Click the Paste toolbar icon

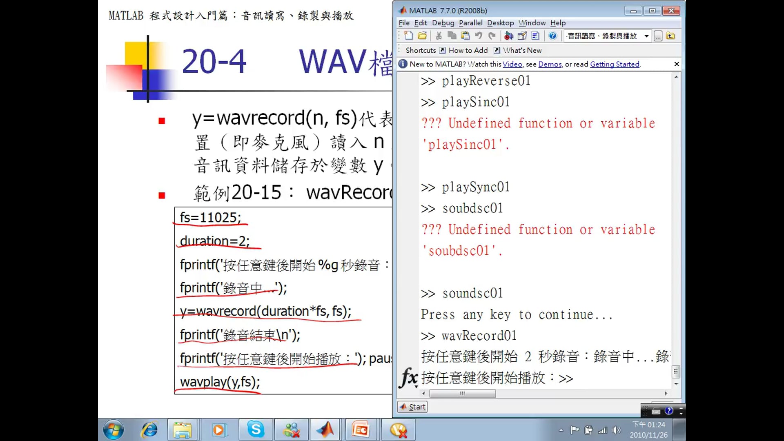pyautogui.click(x=465, y=36)
